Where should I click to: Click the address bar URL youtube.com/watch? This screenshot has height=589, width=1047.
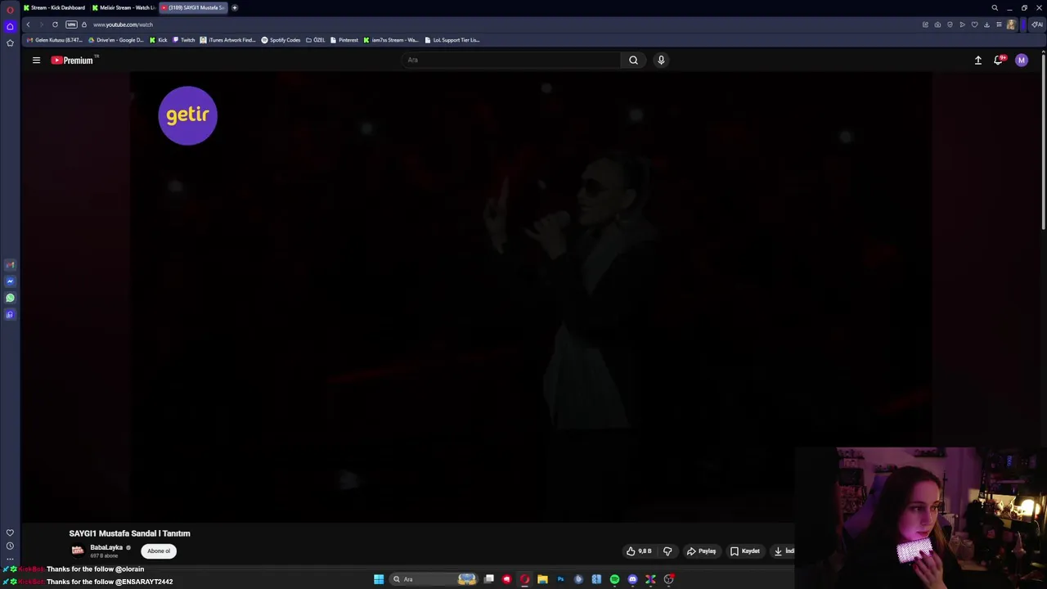[123, 25]
